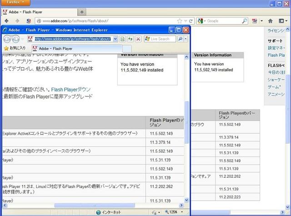Viewport: 291px width, 216px height.
Task: Open a new tab in Firefox
Action: pos(82,12)
